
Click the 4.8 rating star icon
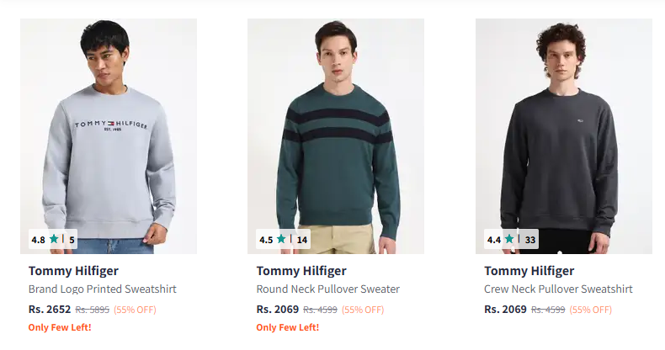54,239
